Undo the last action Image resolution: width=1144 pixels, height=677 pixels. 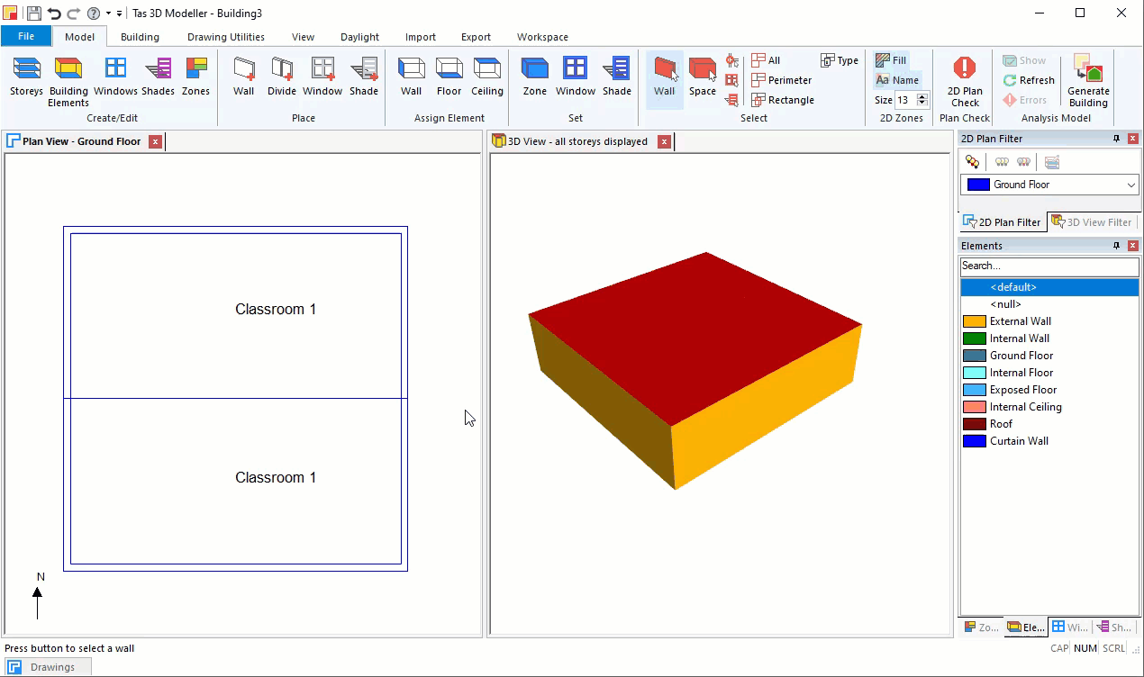click(x=54, y=13)
